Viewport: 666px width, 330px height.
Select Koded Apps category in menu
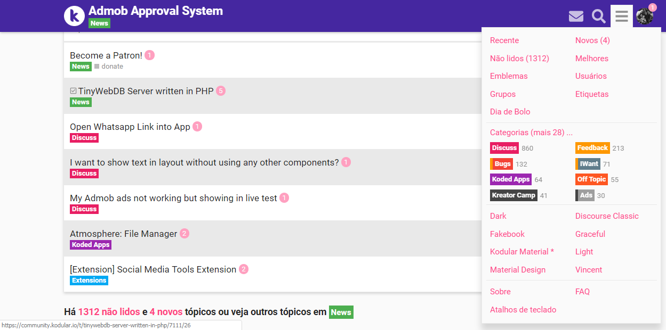511,179
